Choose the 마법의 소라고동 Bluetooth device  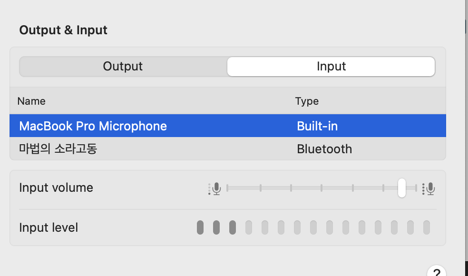[58, 149]
